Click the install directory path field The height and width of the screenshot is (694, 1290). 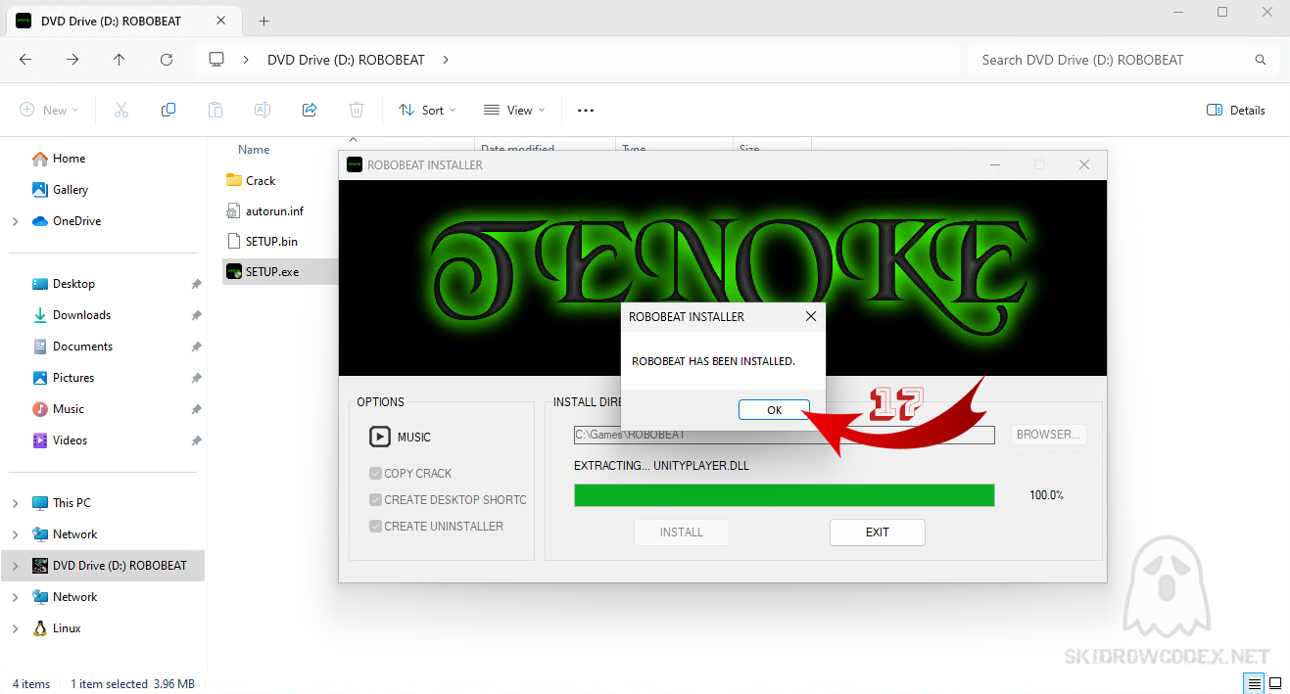click(x=785, y=435)
